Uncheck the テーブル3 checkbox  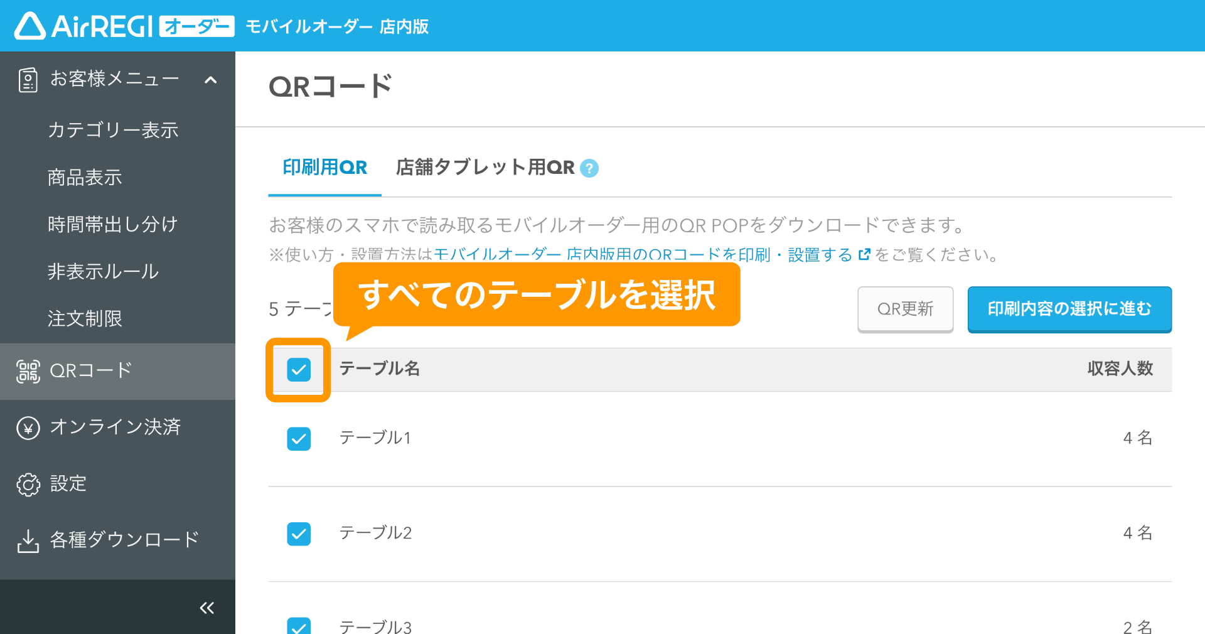pyautogui.click(x=299, y=626)
